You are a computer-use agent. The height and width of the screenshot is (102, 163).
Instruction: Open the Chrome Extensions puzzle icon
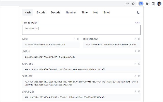tap(147, 4)
